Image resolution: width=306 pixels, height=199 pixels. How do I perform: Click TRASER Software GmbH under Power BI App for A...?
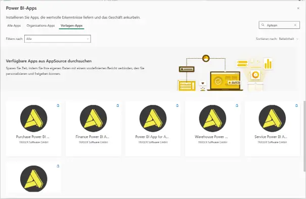click(x=153, y=142)
